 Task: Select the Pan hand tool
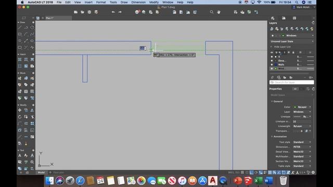point(219,12)
